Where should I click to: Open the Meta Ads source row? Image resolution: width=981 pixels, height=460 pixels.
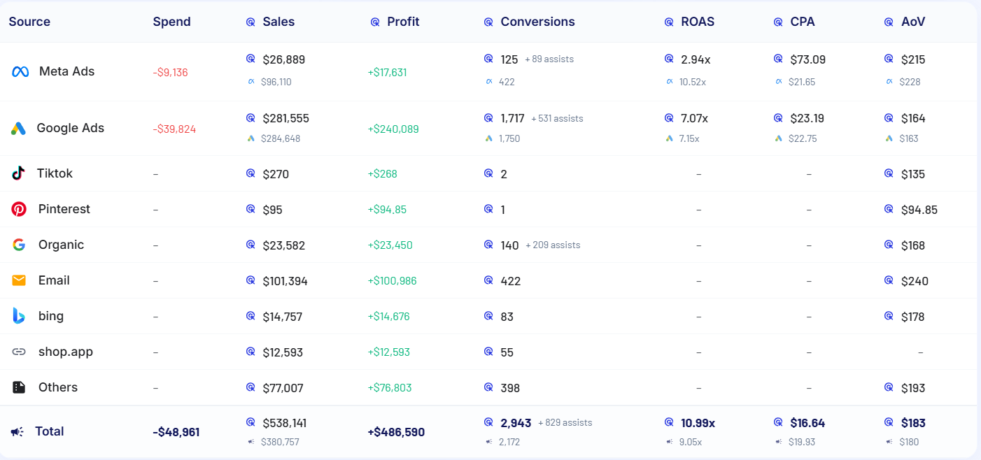pos(66,71)
